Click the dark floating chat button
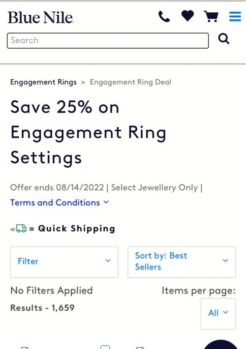The image size is (246, 349). [220, 345]
